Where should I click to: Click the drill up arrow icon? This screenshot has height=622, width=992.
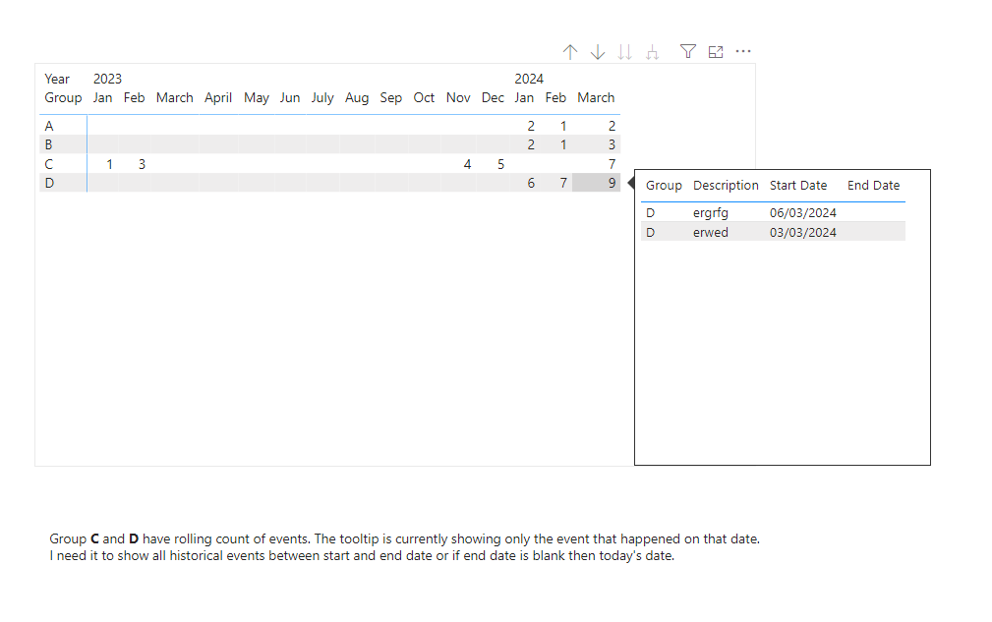click(x=570, y=52)
